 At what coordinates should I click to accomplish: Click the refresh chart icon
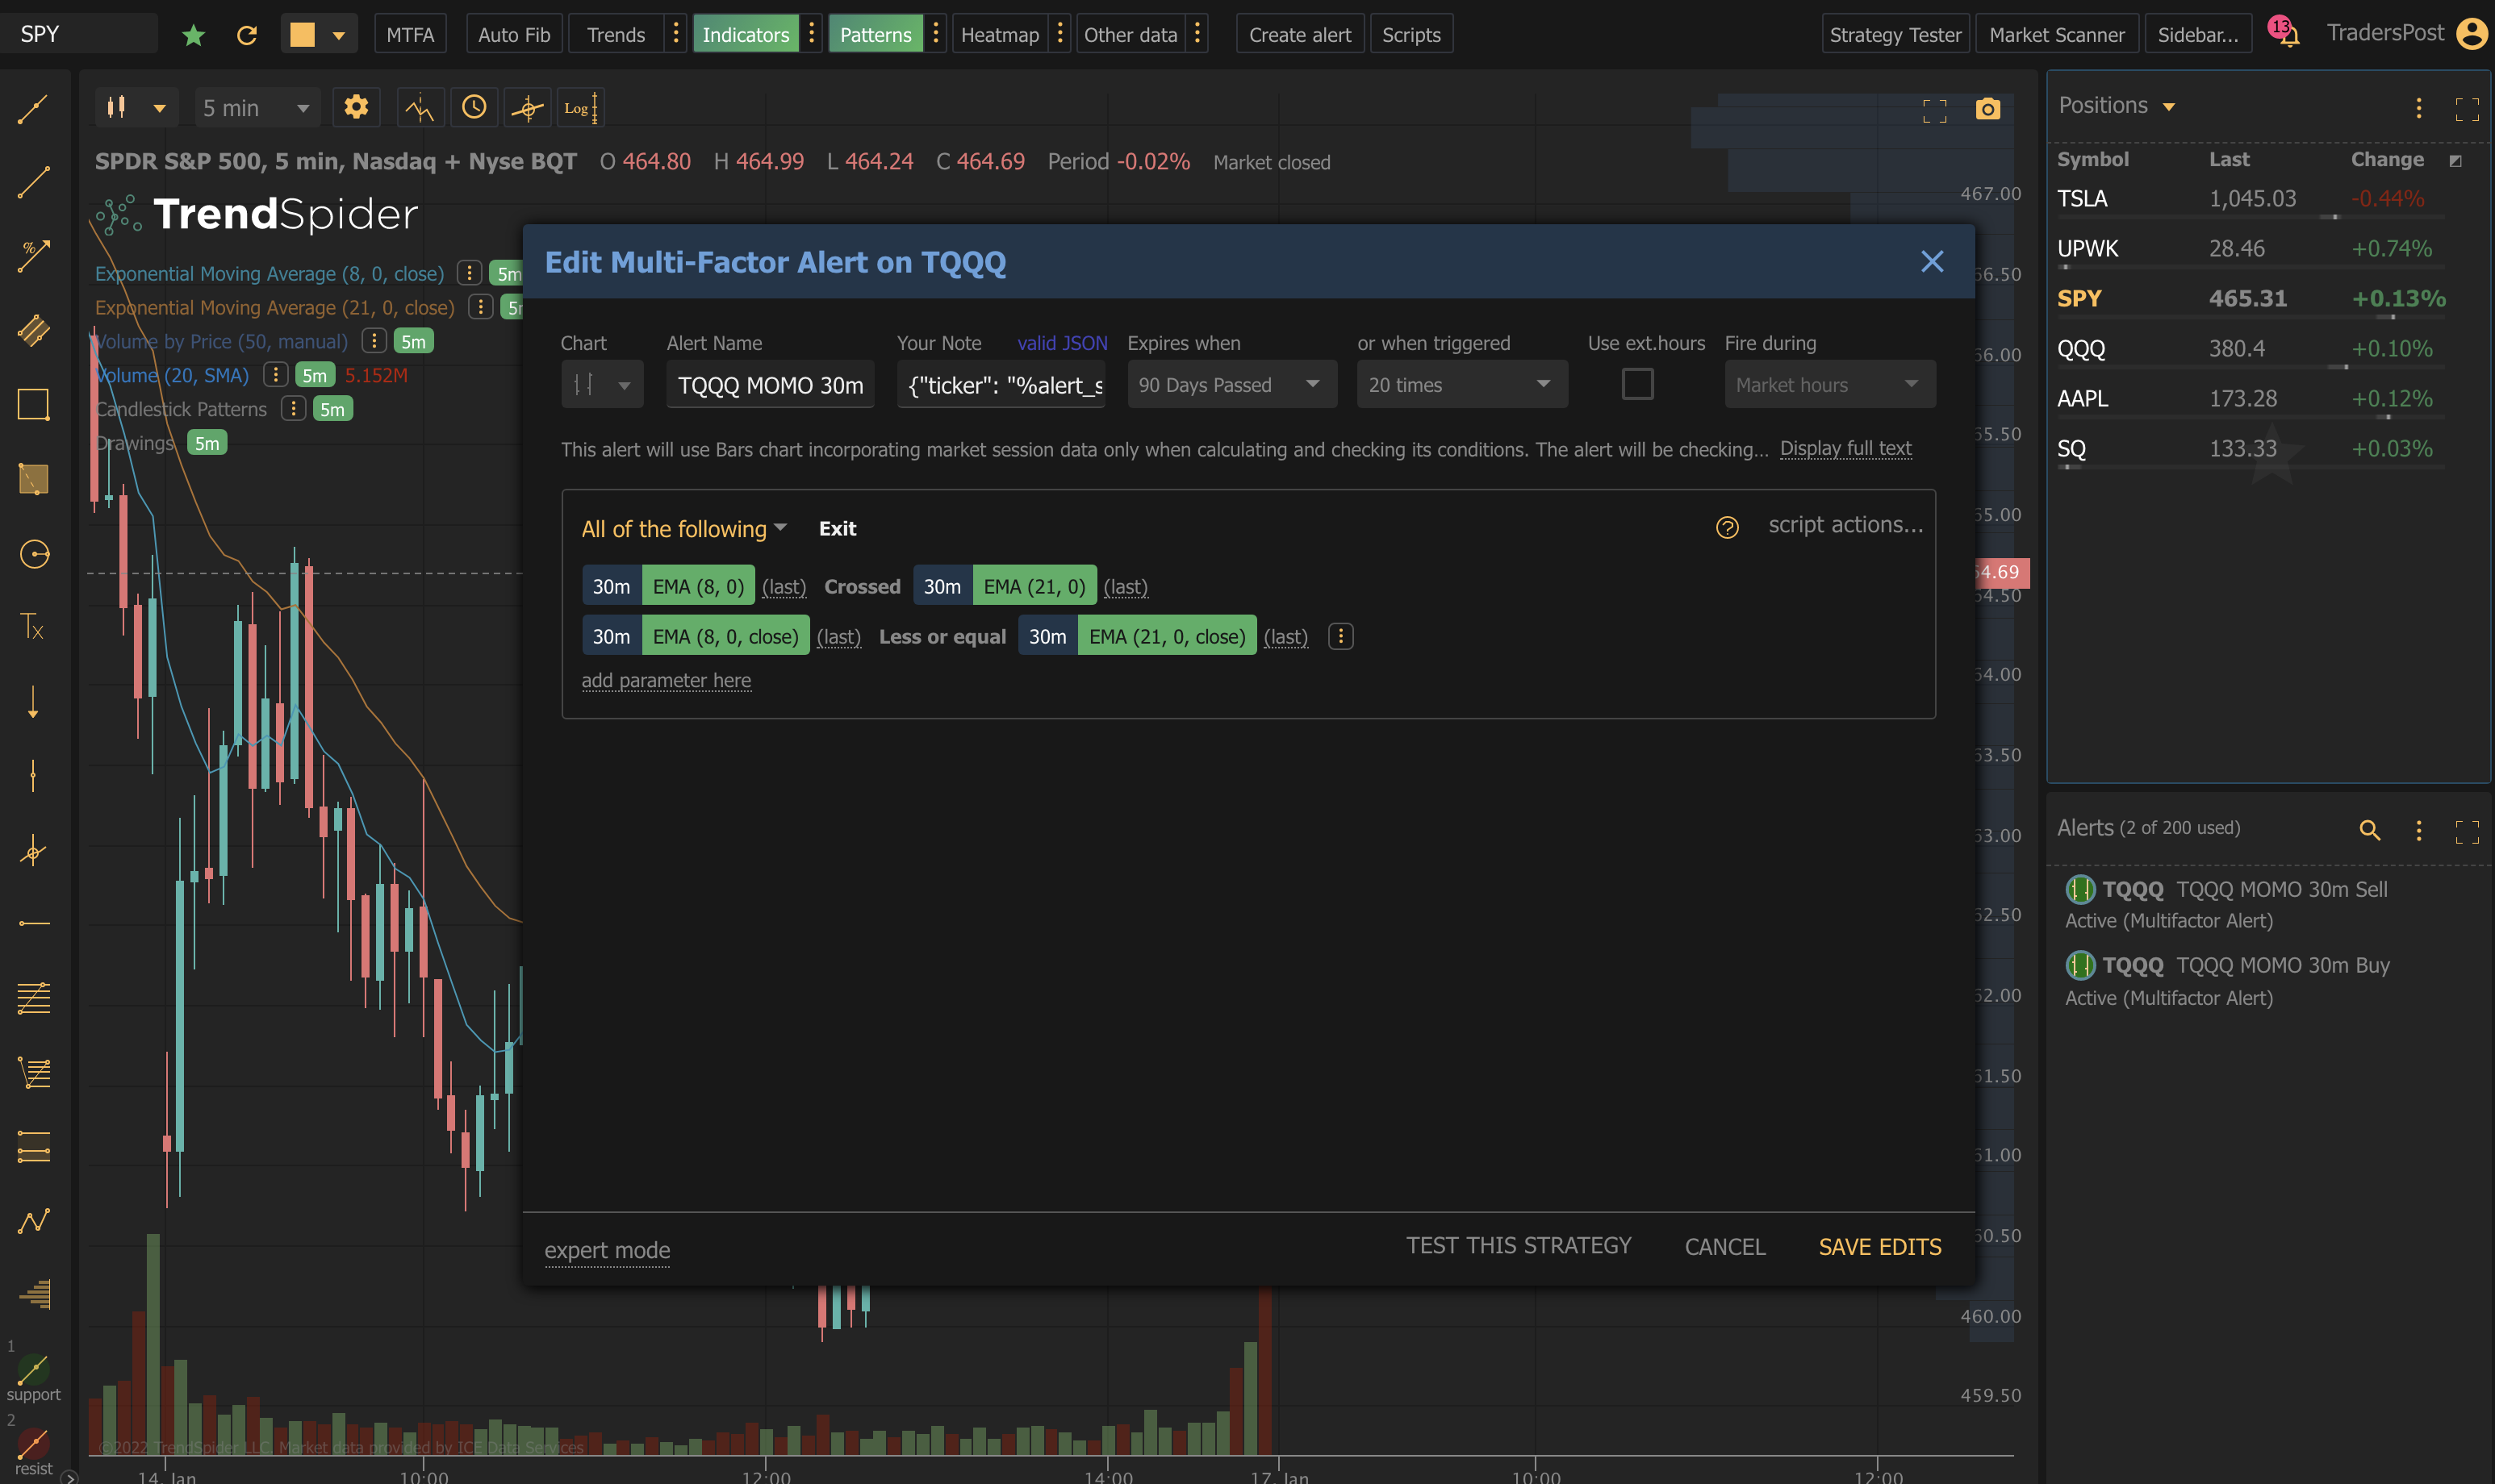tap(247, 35)
